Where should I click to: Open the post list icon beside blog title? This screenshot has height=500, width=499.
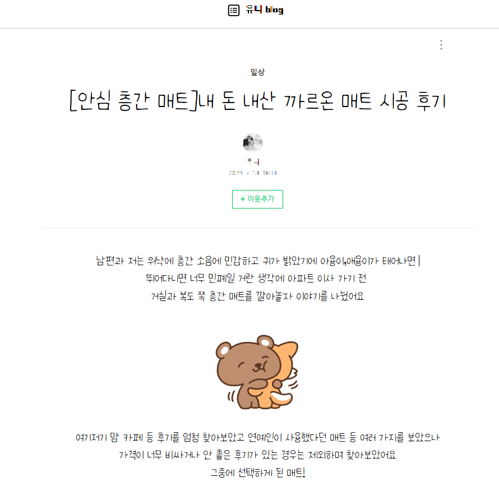pos(234,10)
